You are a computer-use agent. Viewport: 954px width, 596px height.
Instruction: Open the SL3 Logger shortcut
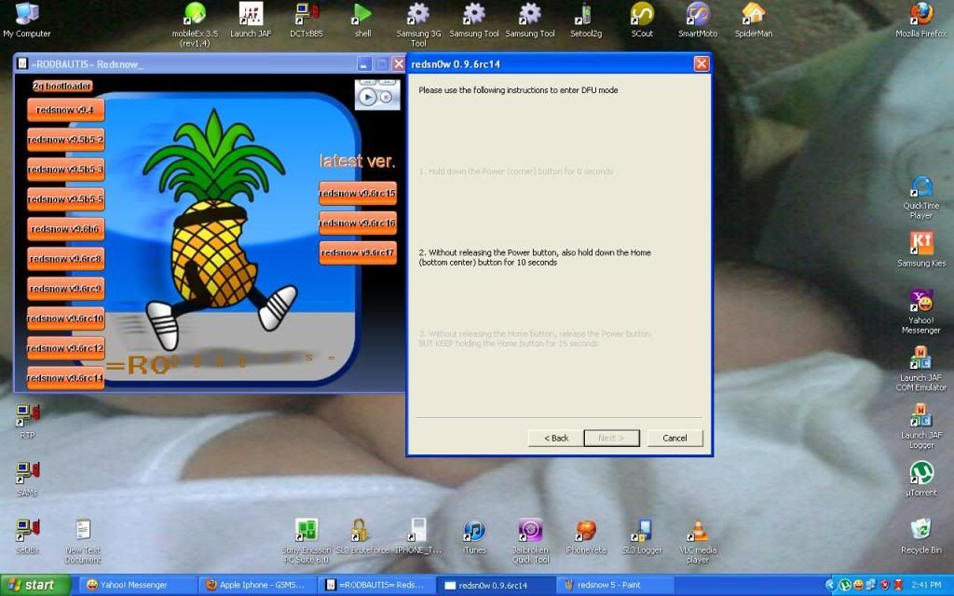point(642,536)
